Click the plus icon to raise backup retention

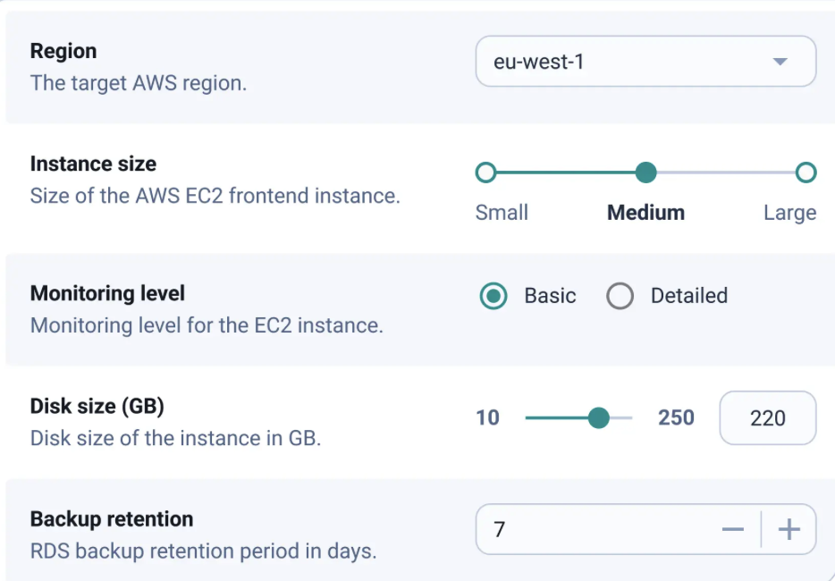tap(789, 529)
